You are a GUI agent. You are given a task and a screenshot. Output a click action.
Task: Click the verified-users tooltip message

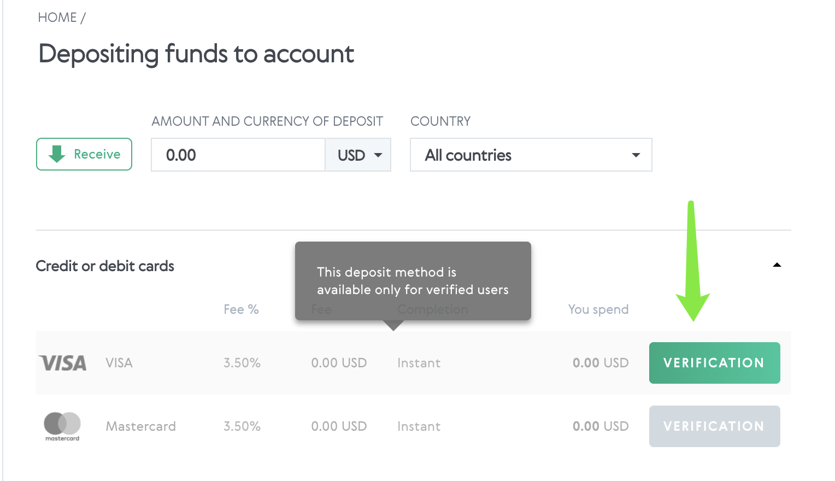[x=413, y=281]
